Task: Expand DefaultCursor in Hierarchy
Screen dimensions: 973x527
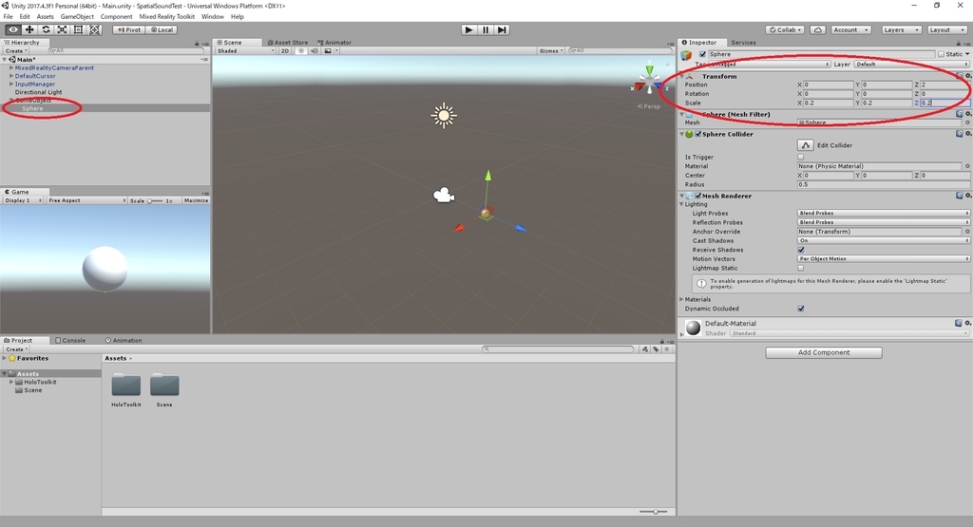Action: pos(11,76)
